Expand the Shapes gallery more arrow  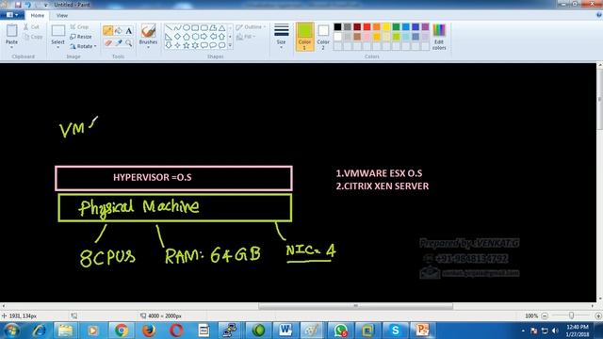[x=230, y=46]
